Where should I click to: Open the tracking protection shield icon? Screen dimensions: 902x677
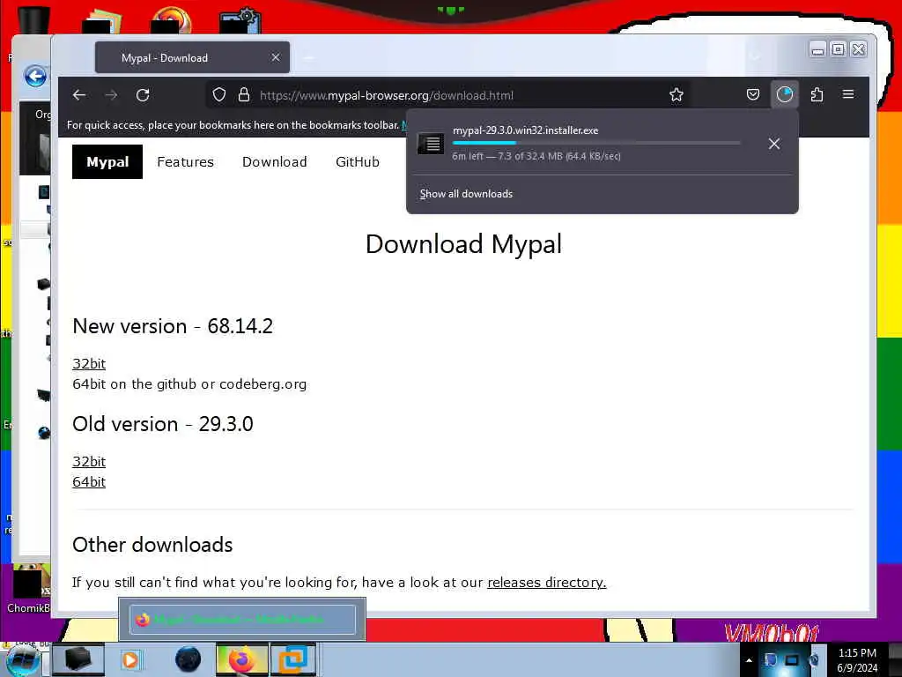[x=219, y=95]
